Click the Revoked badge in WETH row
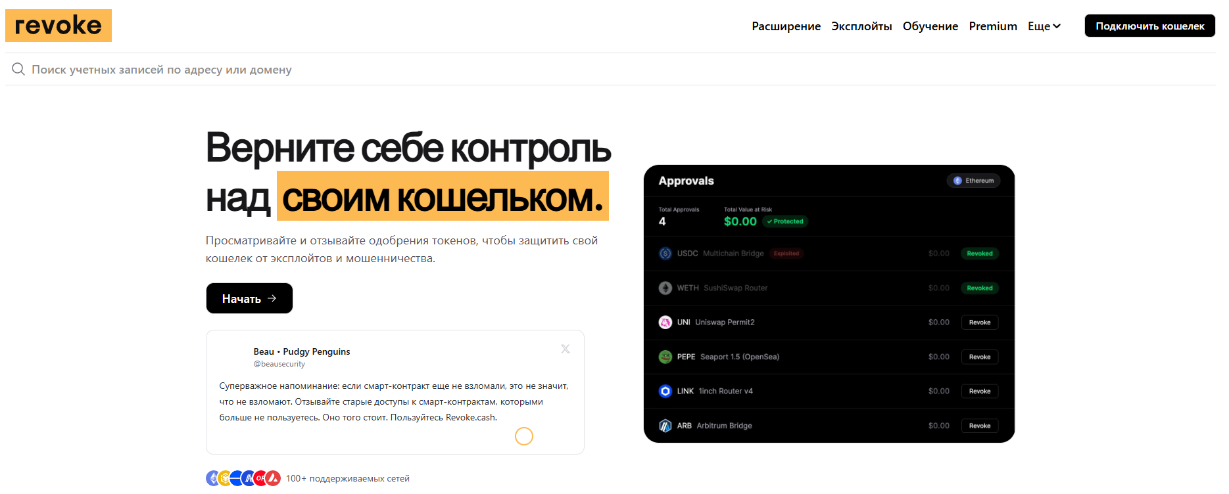1229x494 pixels. [980, 288]
